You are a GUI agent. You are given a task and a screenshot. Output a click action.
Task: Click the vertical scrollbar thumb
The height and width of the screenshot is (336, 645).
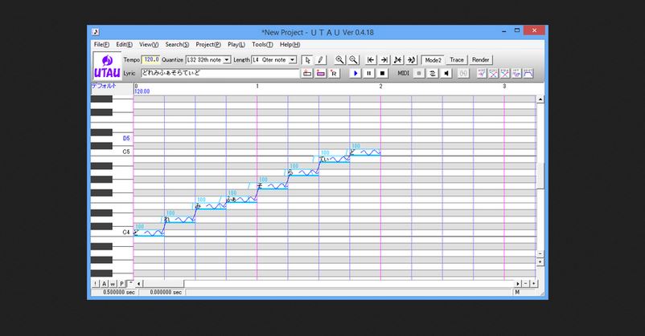click(x=540, y=176)
